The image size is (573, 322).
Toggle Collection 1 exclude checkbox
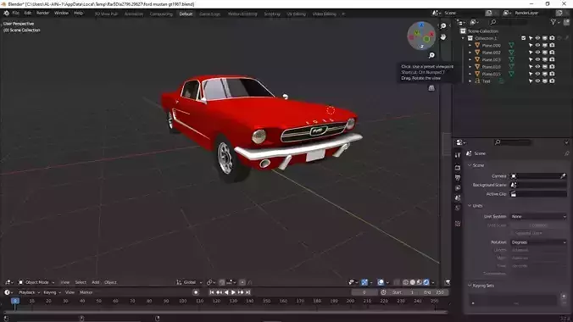click(523, 38)
